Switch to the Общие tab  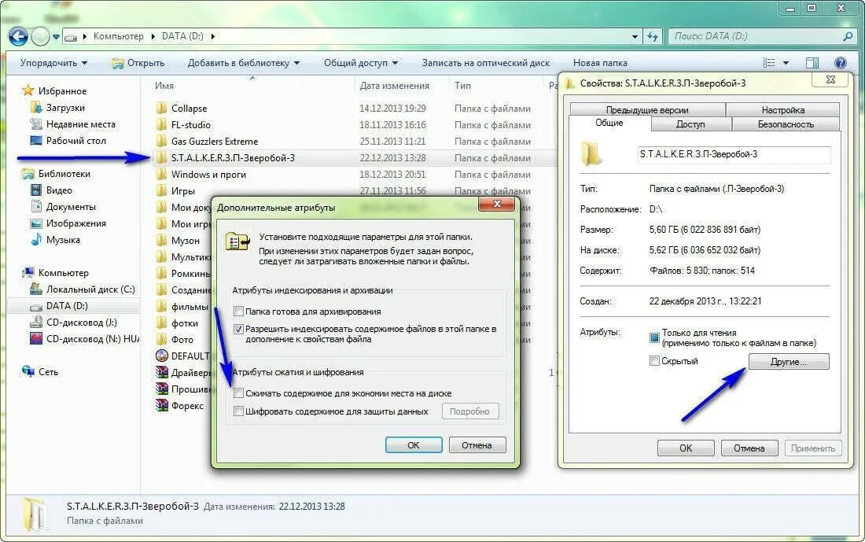609,123
